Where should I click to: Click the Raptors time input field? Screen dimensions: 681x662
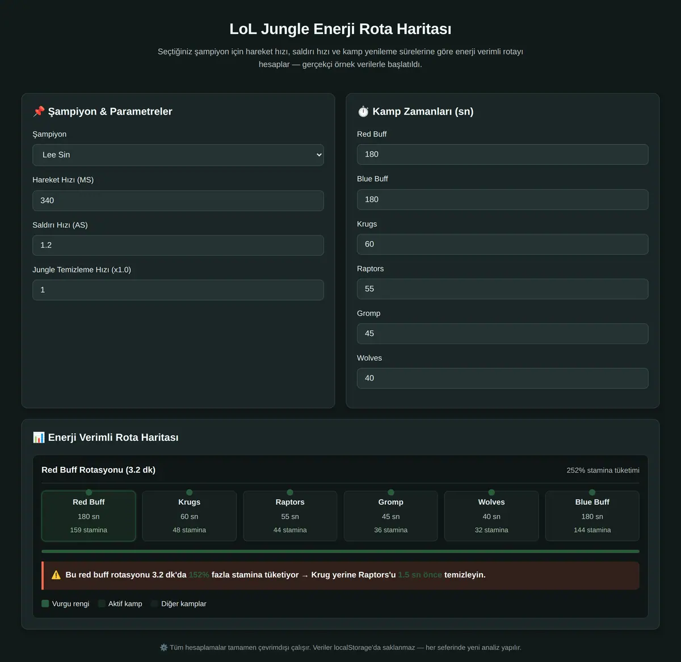(x=503, y=289)
